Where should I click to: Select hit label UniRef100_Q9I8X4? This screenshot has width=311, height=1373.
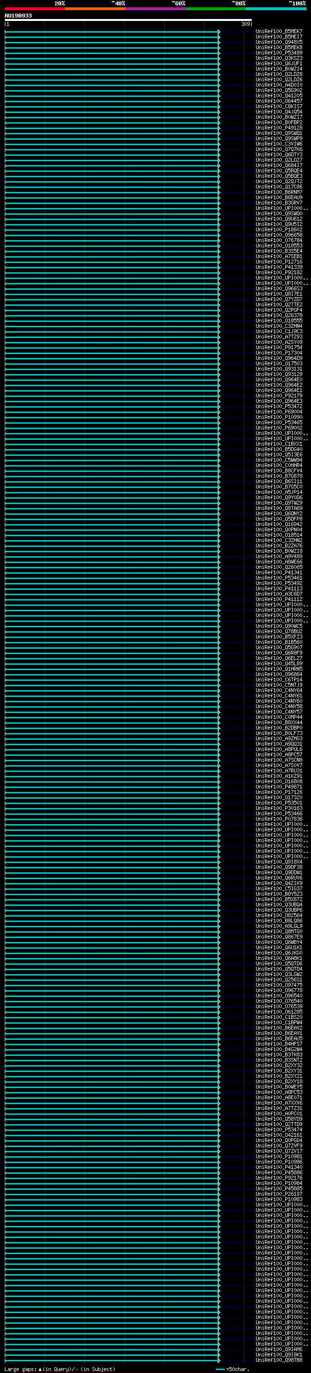pyautogui.click(x=279, y=862)
